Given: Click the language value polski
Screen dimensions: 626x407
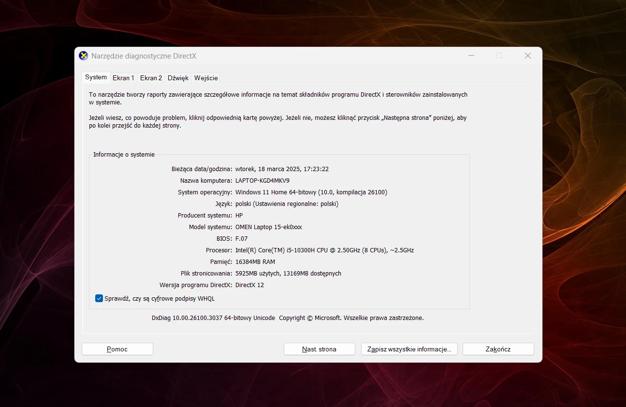Looking at the screenshot, I should (287, 204).
